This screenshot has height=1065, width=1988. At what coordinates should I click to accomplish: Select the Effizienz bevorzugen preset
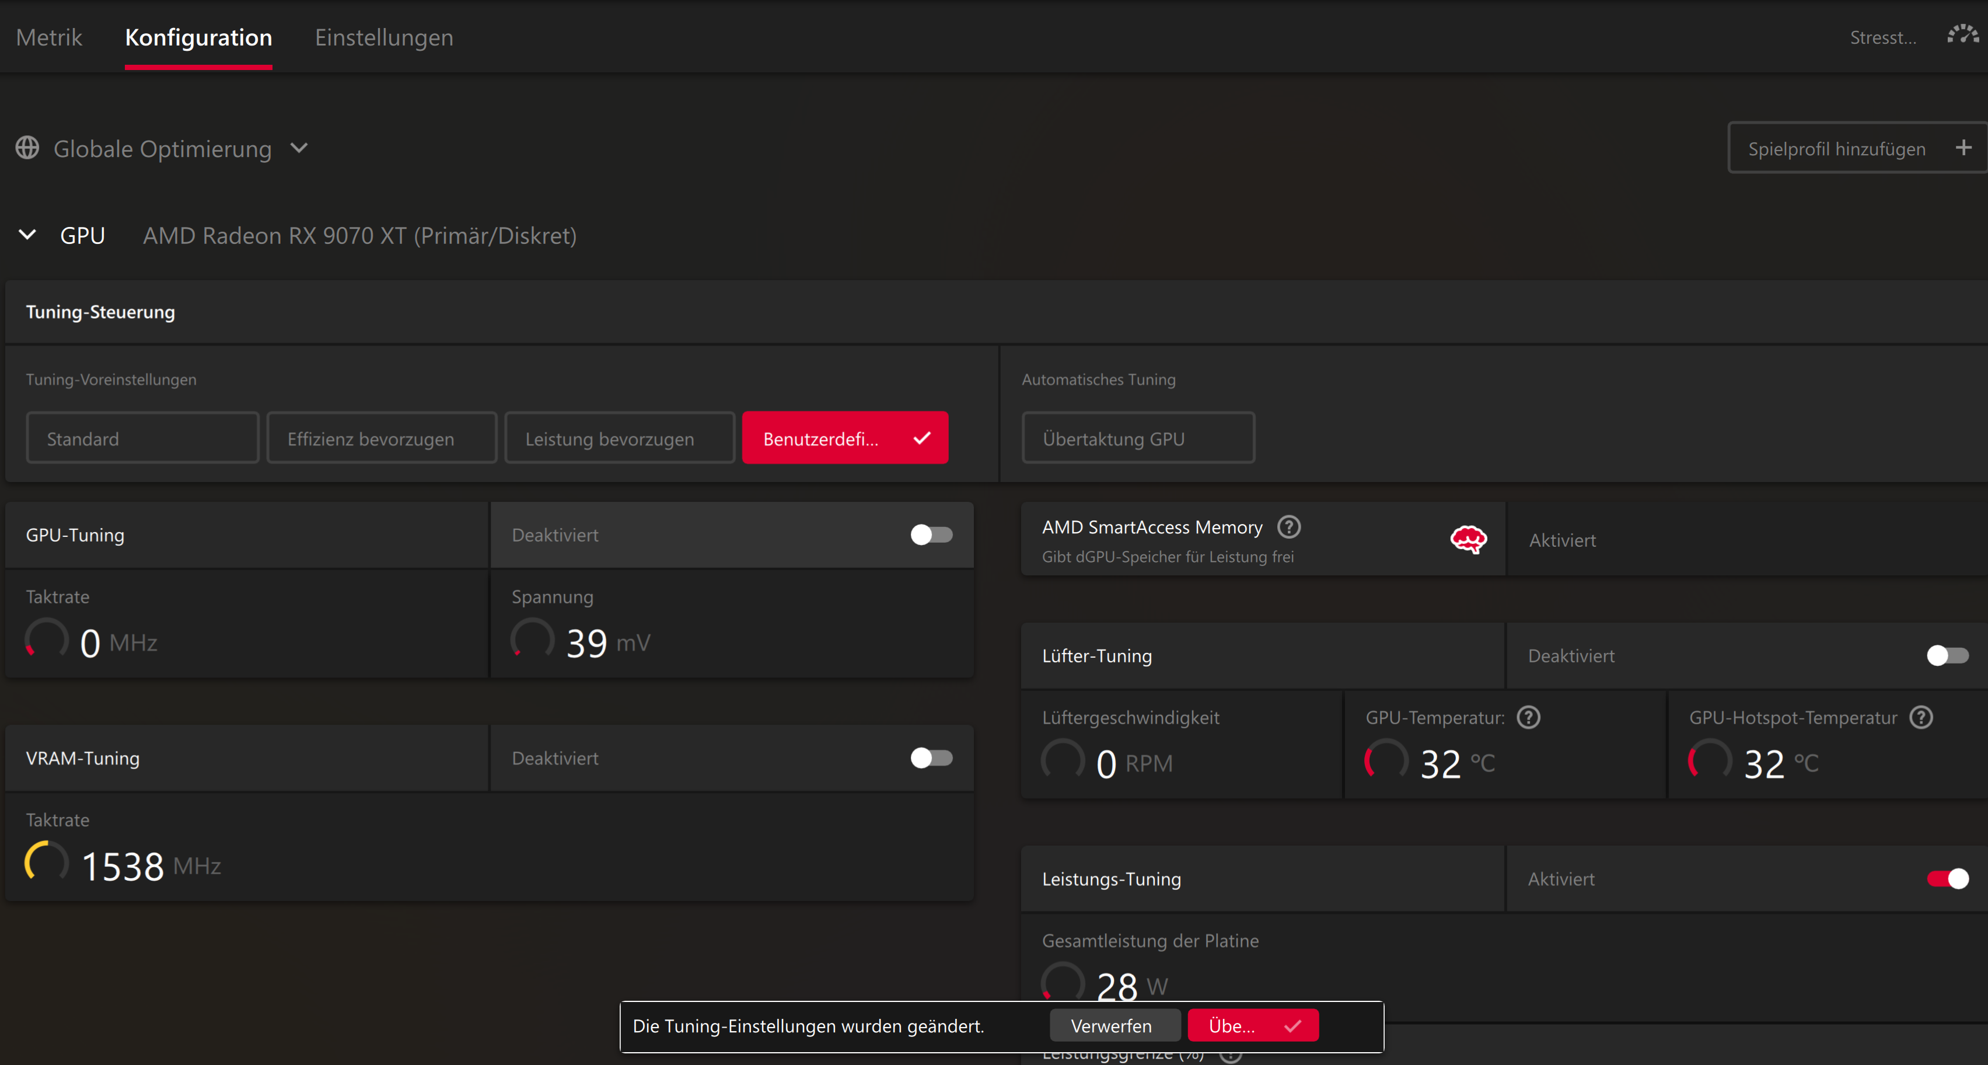tap(381, 438)
